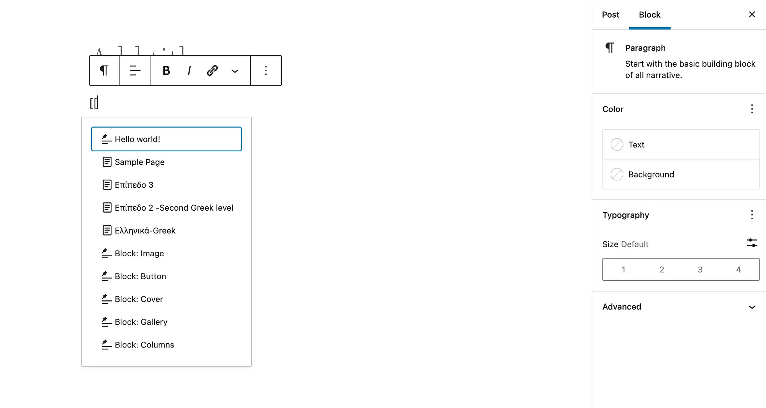Image resolution: width=766 pixels, height=408 pixels.
Task: Click the post icon beside Block: Button
Action: [107, 276]
